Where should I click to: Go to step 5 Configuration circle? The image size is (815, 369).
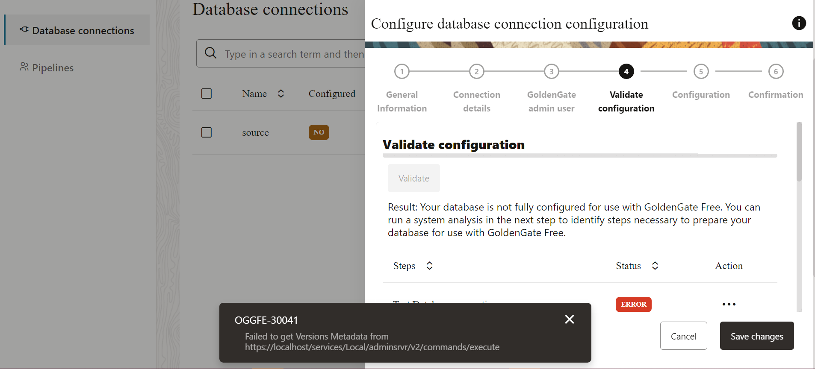701,71
